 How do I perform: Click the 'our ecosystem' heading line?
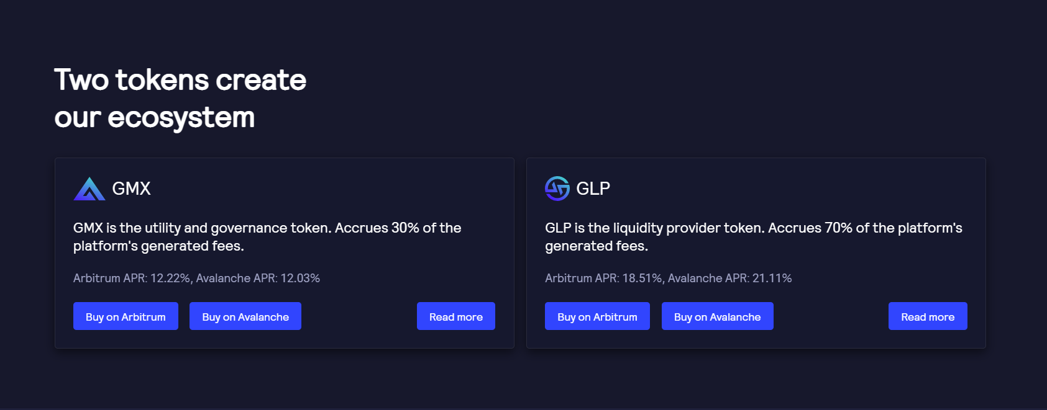(155, 117)
